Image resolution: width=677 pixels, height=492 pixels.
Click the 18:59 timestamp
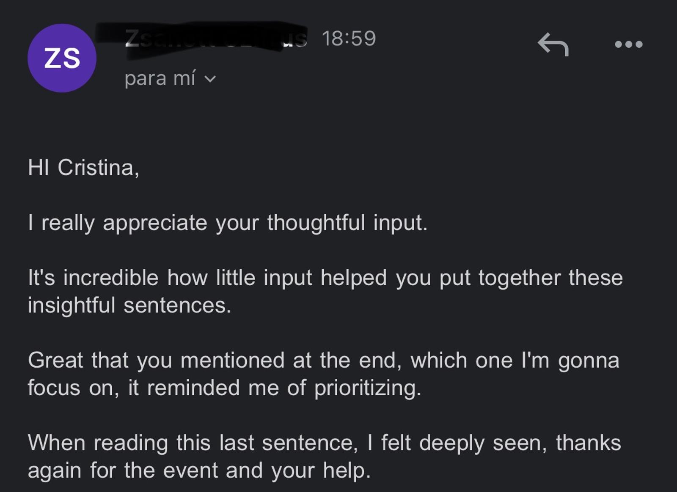[349, 38]
